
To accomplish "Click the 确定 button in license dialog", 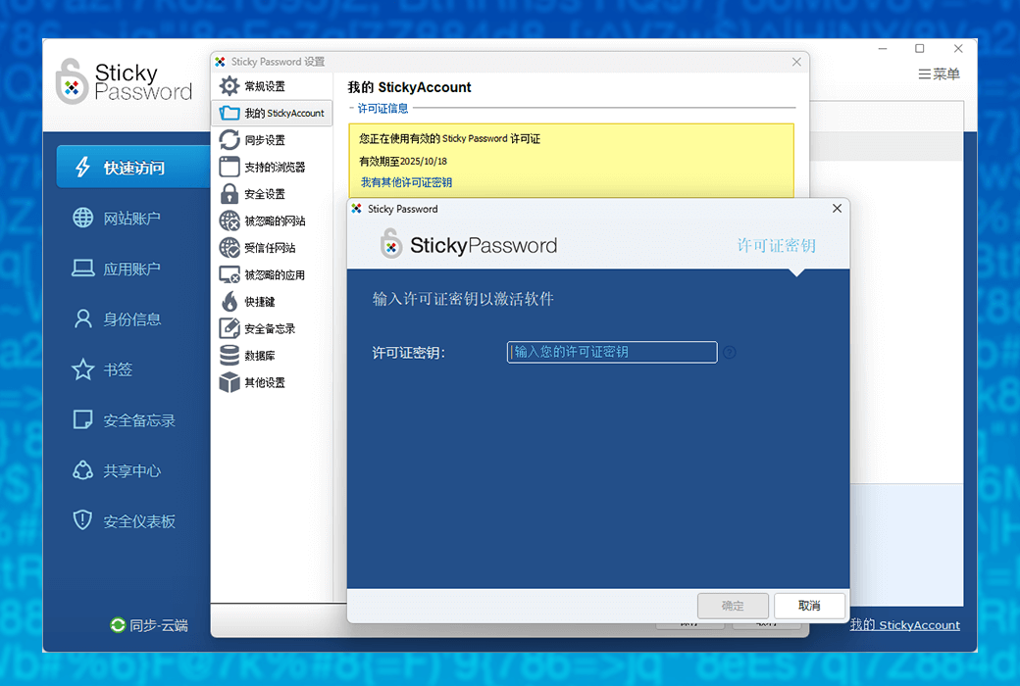I will point(734,606).
